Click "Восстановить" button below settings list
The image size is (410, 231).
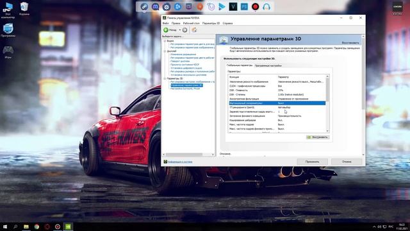click(318, 137)
